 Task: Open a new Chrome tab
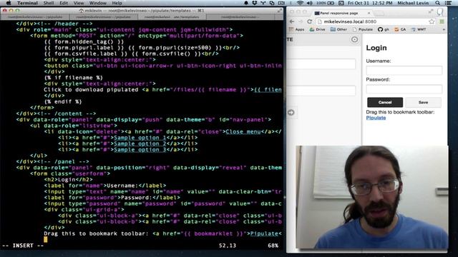click(x=379, y=13)
